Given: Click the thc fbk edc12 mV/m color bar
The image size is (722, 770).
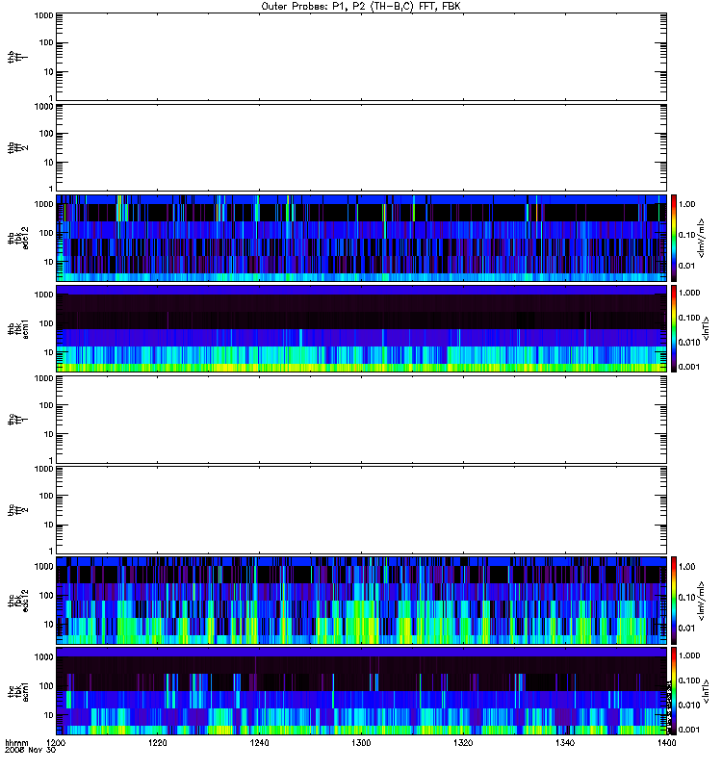Looking at the screenshot, I should pos(674,601).
